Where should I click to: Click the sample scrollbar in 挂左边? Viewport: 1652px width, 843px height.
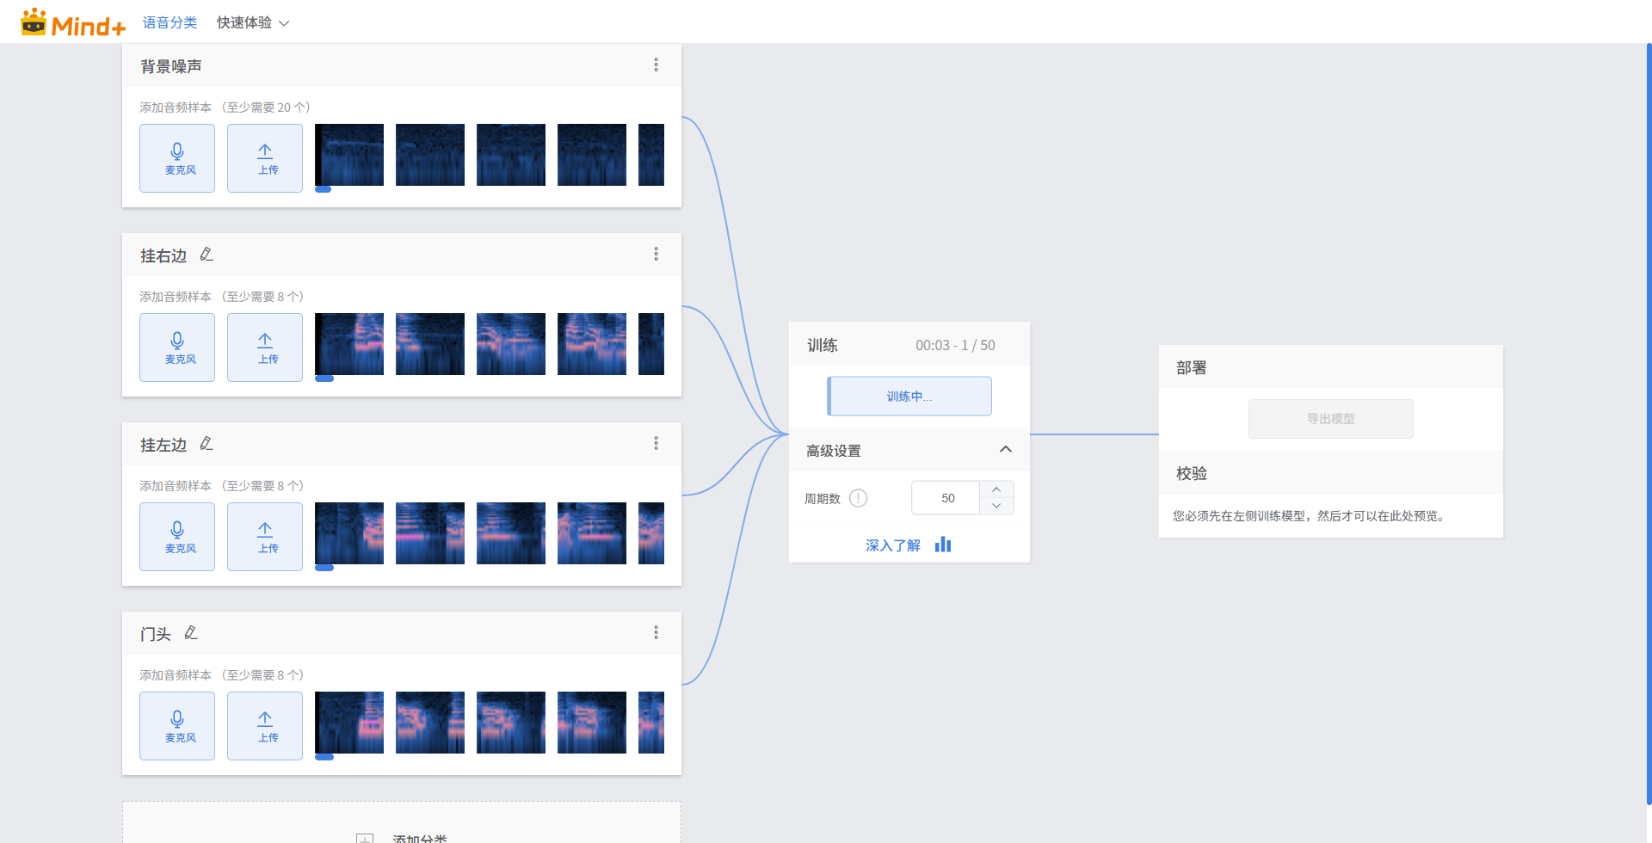(324, 568)
